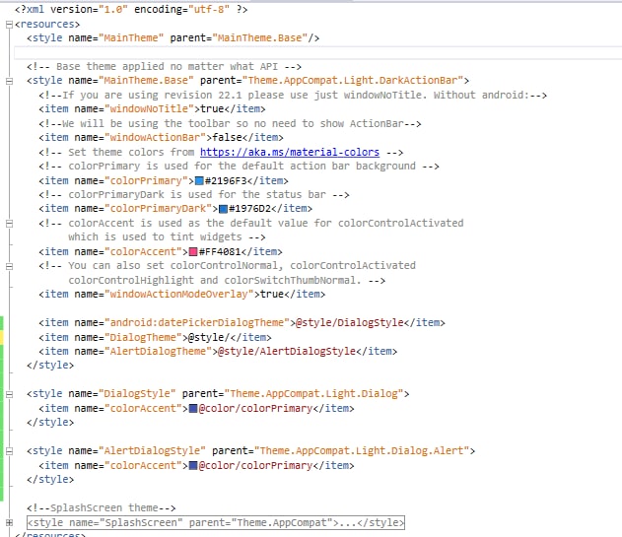Image resolution: width=622 pixels, height=537 pixels.
Task: Click the DialogStyle colorAccent color swatch
Action: (x=193, y=409)
